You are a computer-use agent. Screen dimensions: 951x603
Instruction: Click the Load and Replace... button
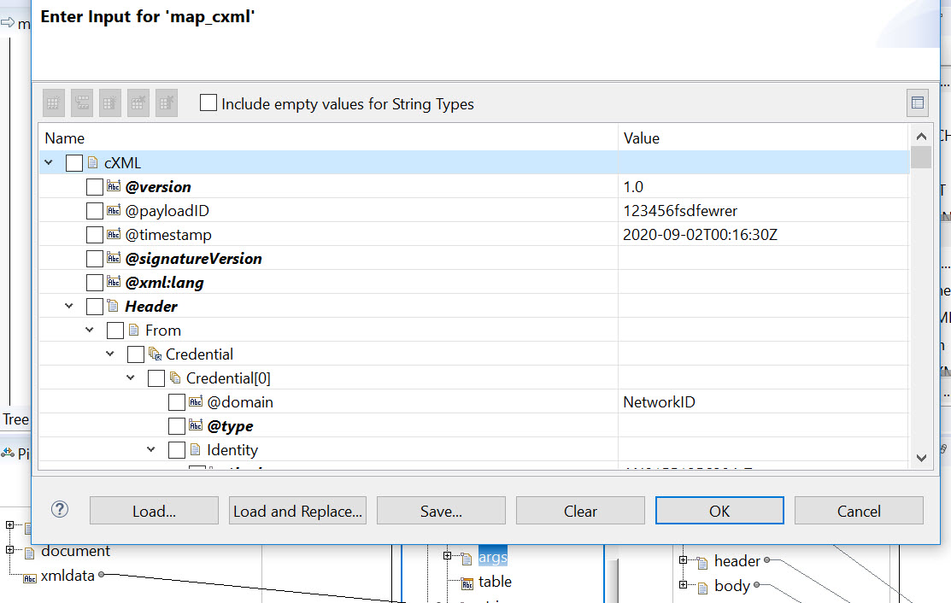coord(298,511)
